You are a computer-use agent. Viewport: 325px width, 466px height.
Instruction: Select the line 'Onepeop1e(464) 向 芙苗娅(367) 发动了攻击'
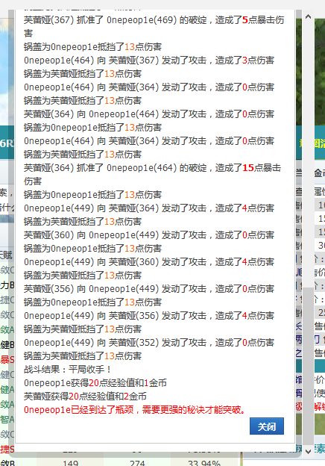(149, 60)
